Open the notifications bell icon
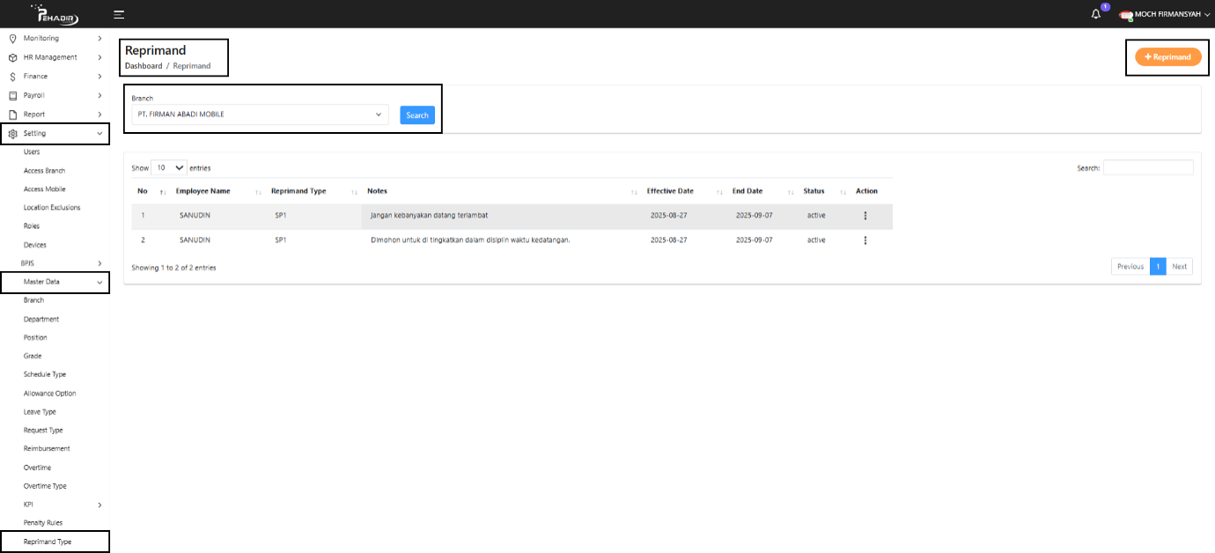This screenshot has height=553, width=1215. click(1096, 14)
